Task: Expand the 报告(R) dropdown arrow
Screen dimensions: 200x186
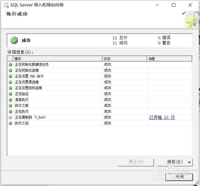Action: coord(189,162)
